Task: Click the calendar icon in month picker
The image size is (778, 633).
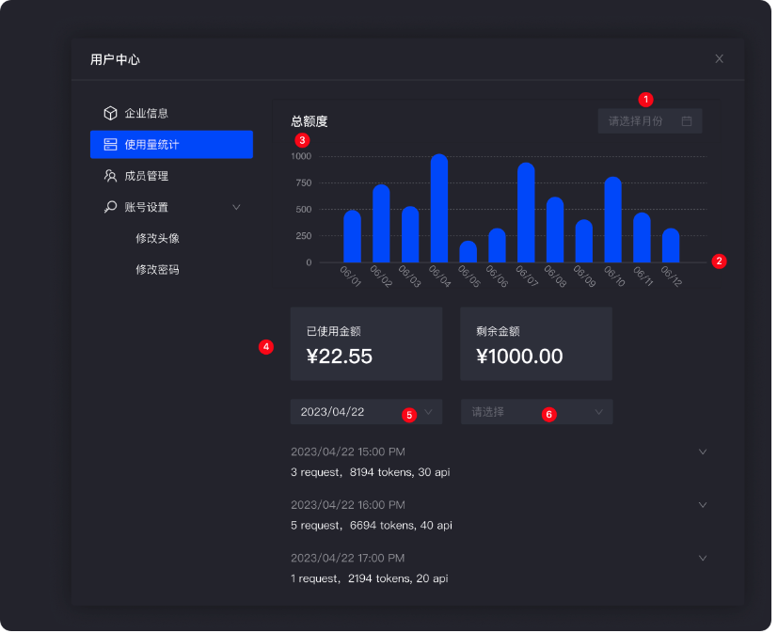Action: pos(687,121)
